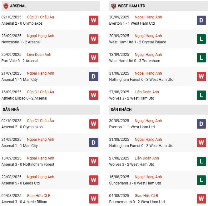This screenshot has height=206, width=208.
Task: Click the Arsenal club crest icon
Action: pos(6,6)
